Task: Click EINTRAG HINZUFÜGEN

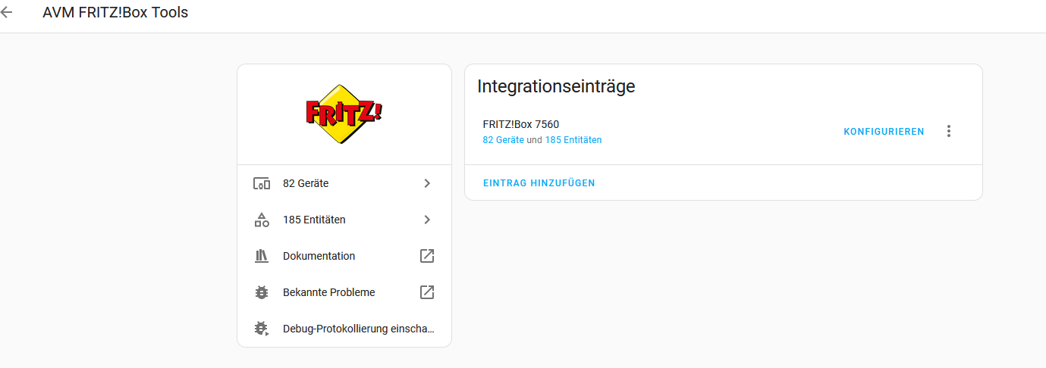Action: pyautogui.click(x=539, y=183)
